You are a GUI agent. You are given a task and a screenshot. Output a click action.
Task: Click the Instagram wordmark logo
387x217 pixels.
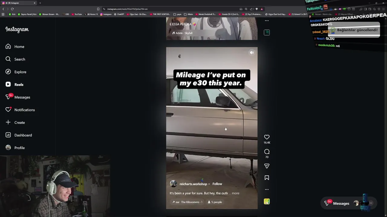coord(17,30)
